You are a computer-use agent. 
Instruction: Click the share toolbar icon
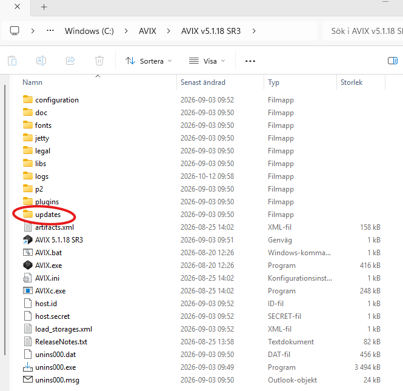coord(70,61)
